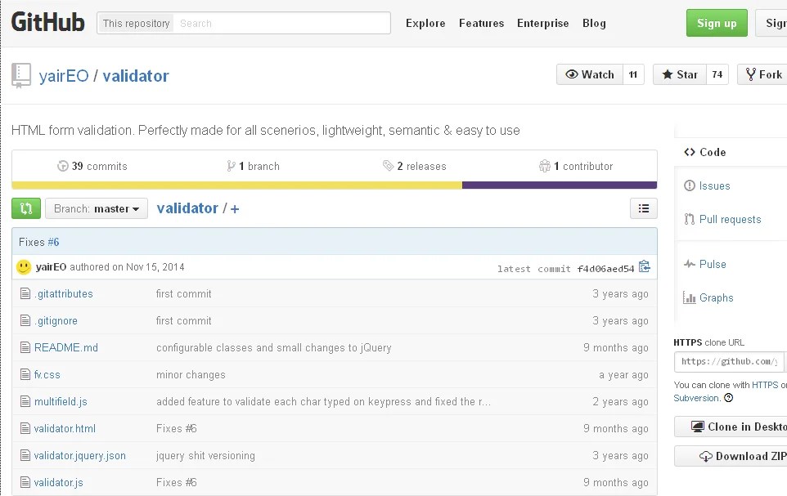Viewport: 787px width, 496px height.
Task: Click the repository book icon beside yairEO
Action: tap(21, 76)
